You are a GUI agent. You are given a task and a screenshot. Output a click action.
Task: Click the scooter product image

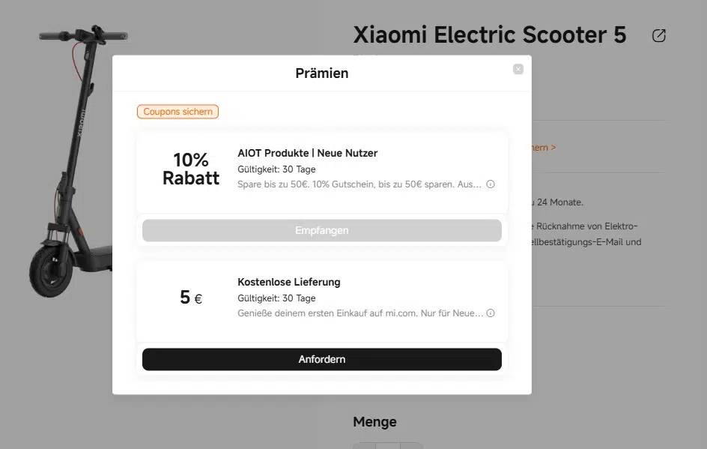[x=71, y=160]
